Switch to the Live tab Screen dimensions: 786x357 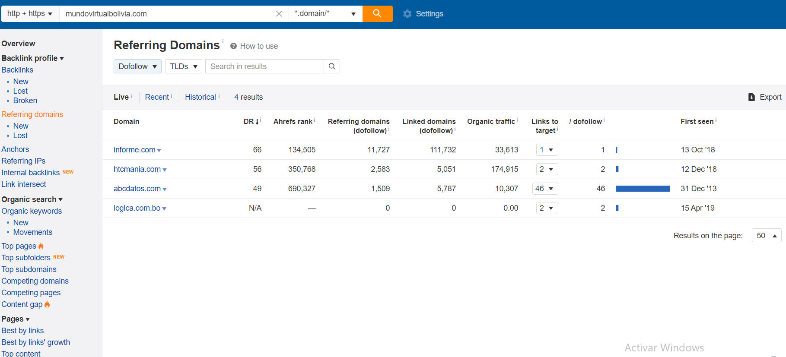121,97
